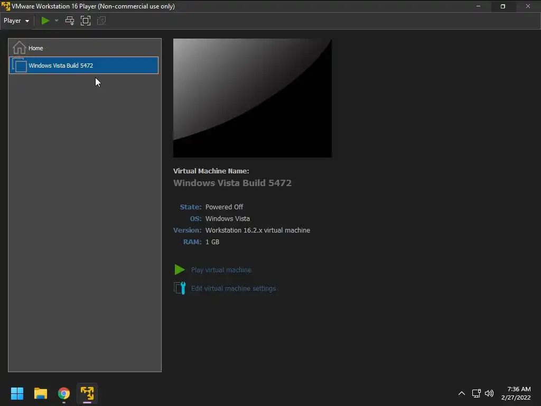The height and width of the screenshot is (406, 541).
Task: Click the Windows Vista OS value
Action: 228,218
